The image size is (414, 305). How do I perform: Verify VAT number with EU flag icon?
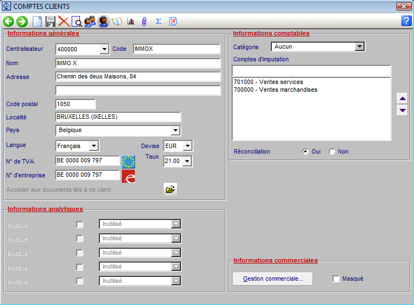(x=128, y=161)
